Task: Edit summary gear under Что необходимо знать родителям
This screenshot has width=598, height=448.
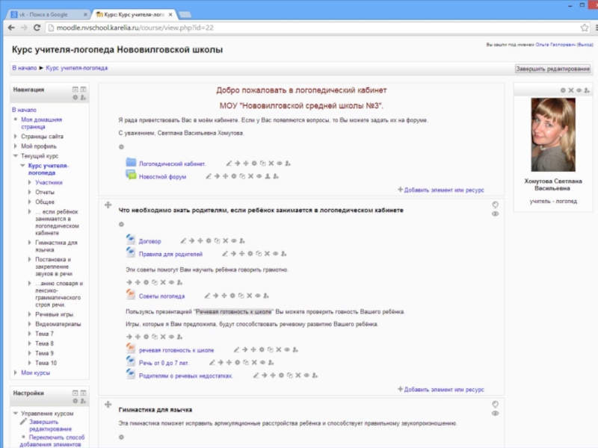Action: pos(121,225)
